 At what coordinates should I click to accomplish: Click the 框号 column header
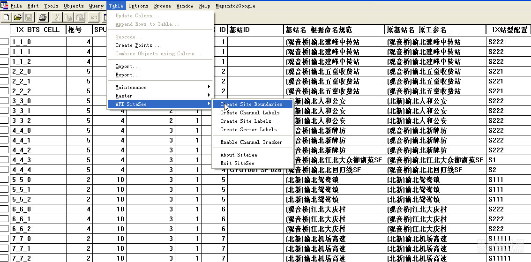[79, 30]
